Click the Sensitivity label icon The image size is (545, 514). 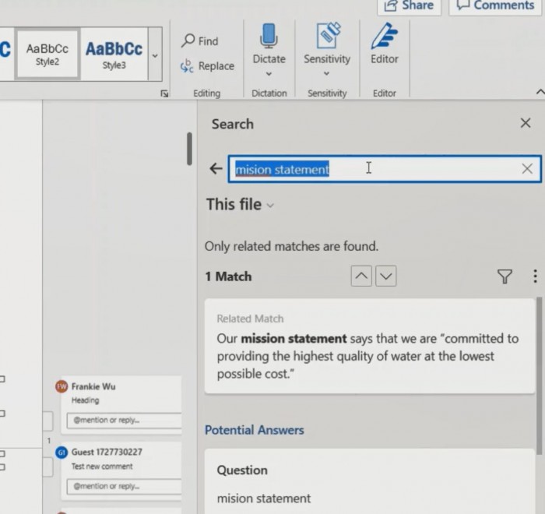[x=327, y=37]
